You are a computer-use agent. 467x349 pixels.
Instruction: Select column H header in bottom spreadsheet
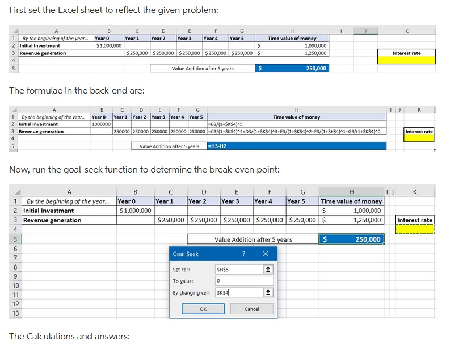click(x=352, y=191)
